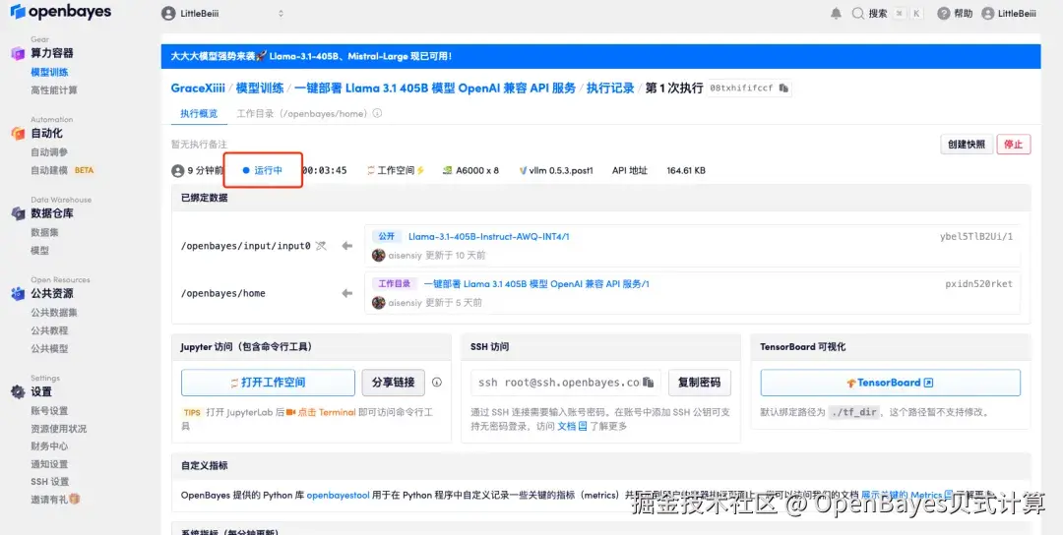
Task: Click the 打开工作空间 button
Action: pyautogui.click(x=268, y=383)
